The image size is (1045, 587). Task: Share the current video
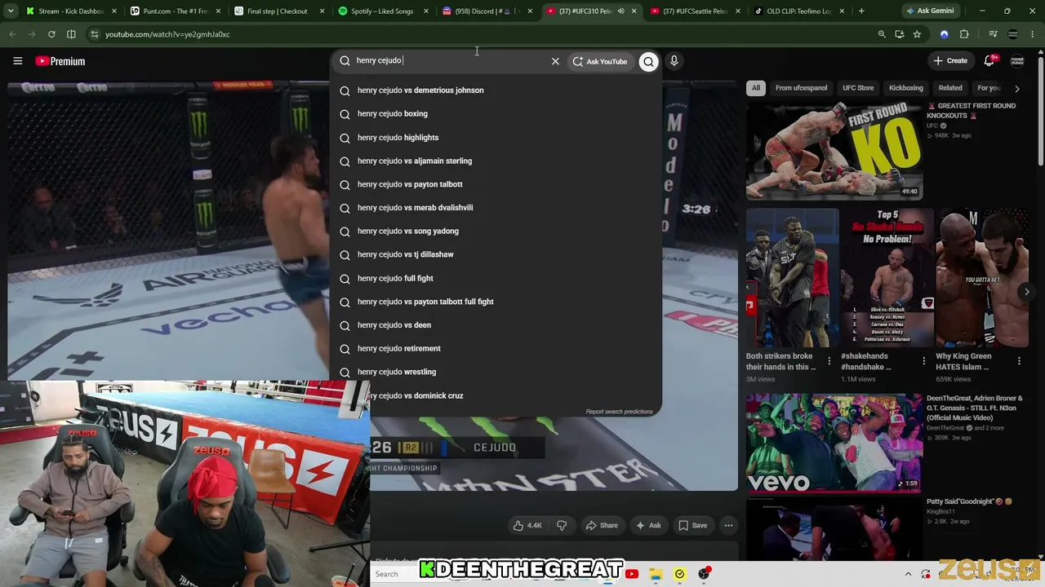pos(602,526)
